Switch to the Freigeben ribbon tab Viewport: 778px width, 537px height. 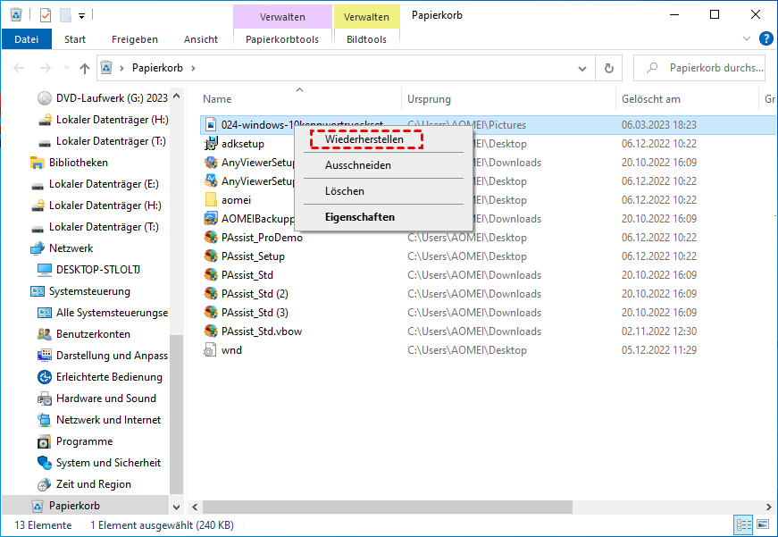[x=135, y=39]
